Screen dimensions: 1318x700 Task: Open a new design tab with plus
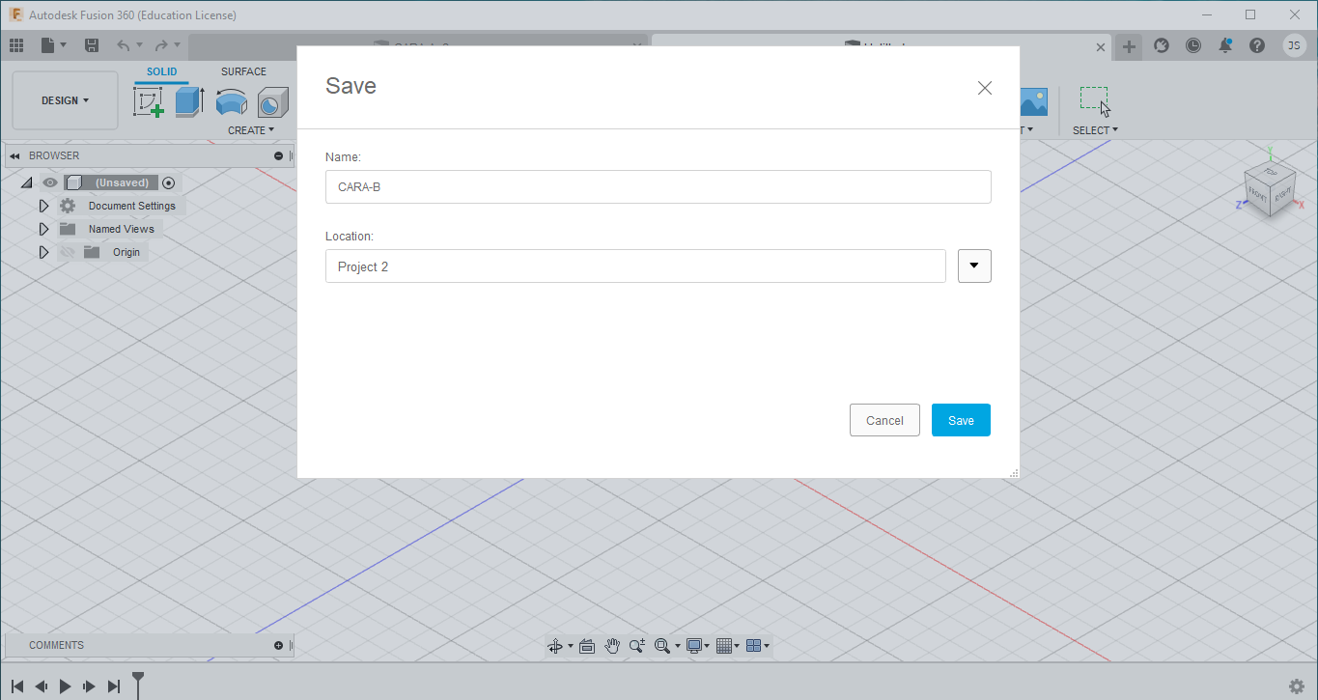[1129, 45]
